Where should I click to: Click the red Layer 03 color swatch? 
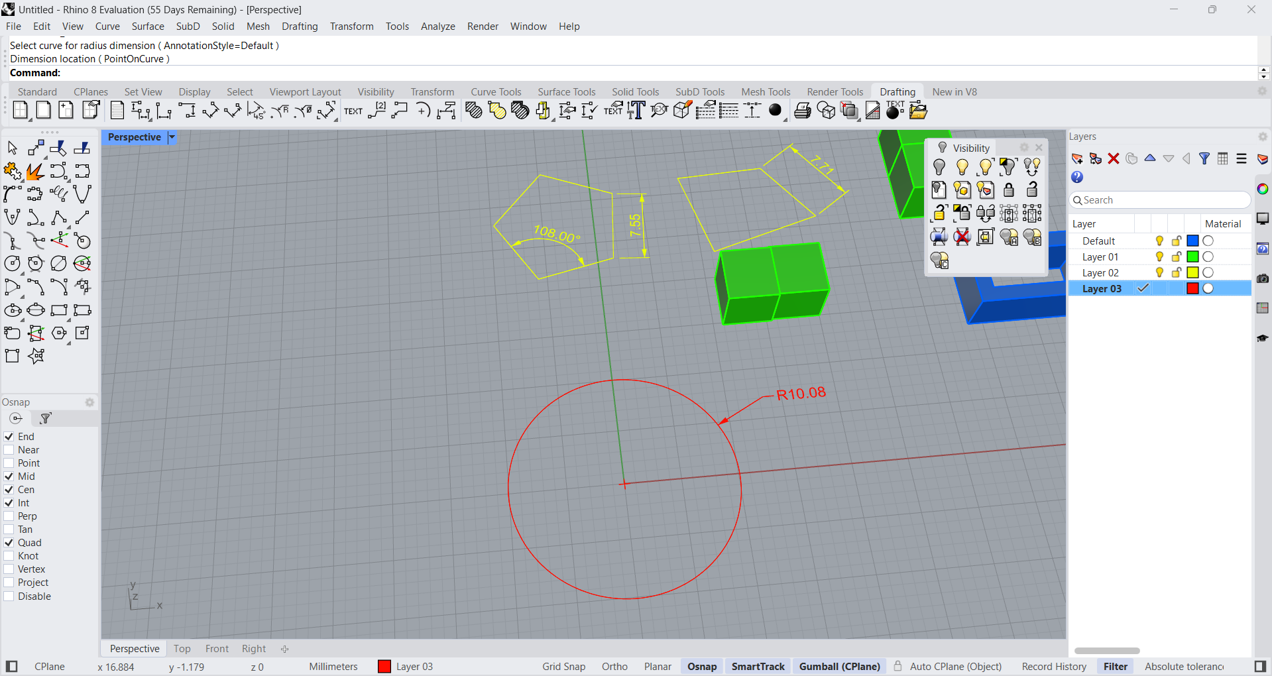coord(1192,289)
